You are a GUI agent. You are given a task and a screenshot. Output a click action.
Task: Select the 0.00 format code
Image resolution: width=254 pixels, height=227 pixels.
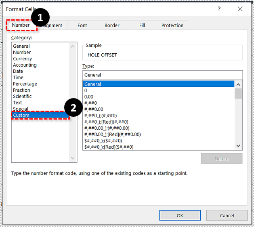[x=88, y=97]
